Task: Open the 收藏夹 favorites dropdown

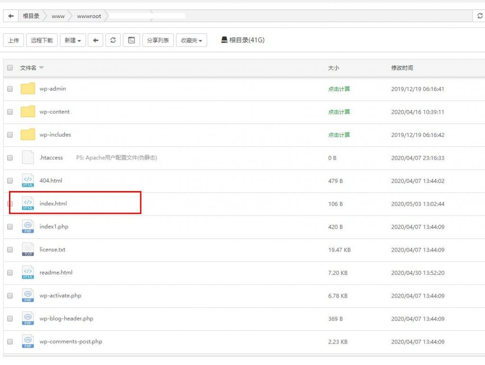Action: pos(191,40)
